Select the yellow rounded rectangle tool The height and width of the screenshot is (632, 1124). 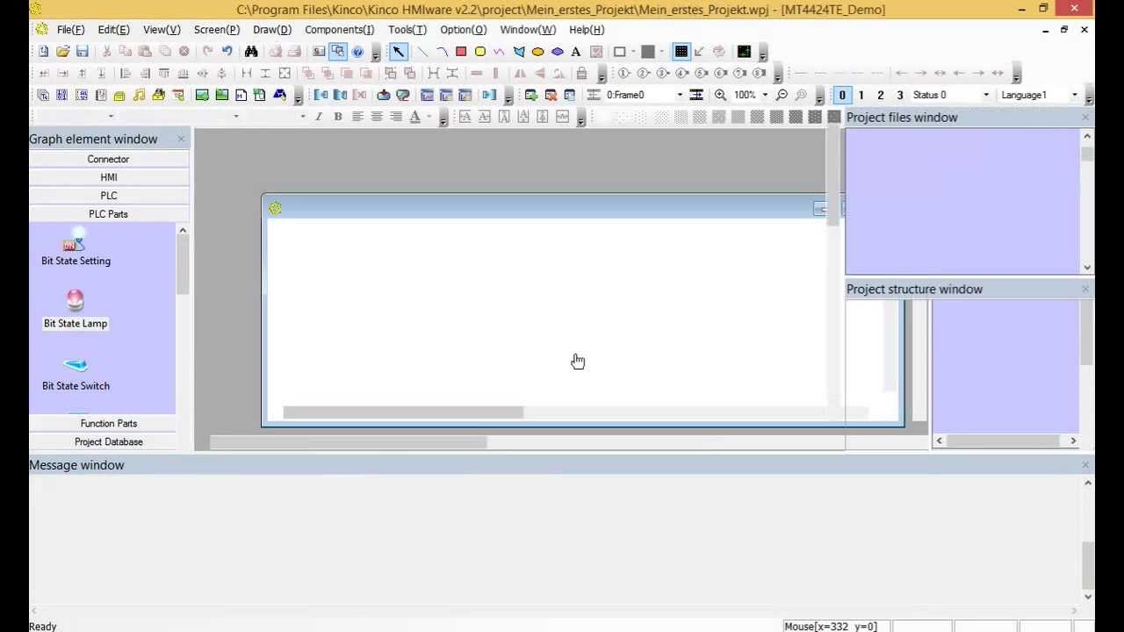tap(480, 52)
